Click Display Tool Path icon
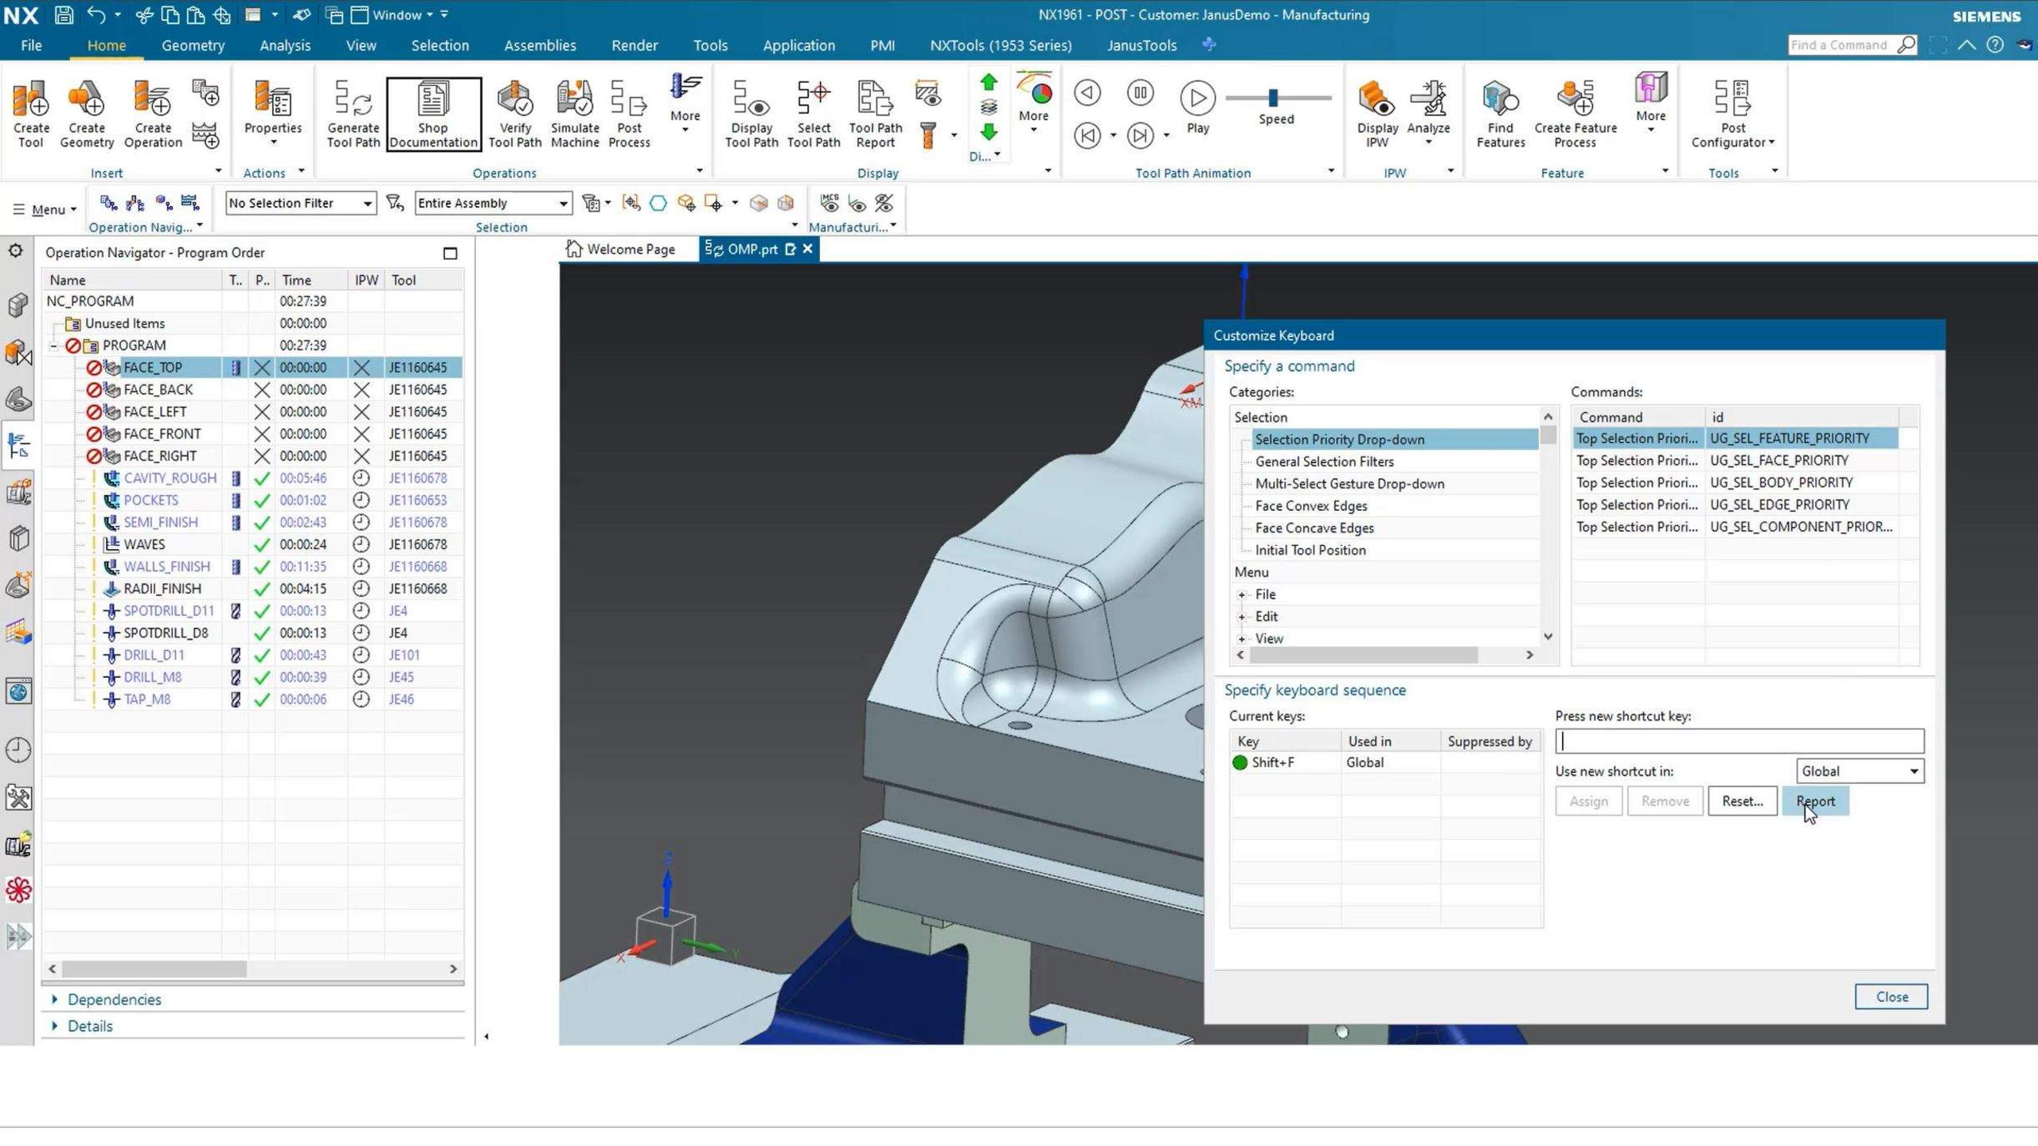 click(752, 112)
